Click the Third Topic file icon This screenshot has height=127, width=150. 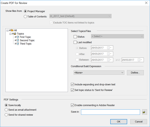tap(18, 44)
